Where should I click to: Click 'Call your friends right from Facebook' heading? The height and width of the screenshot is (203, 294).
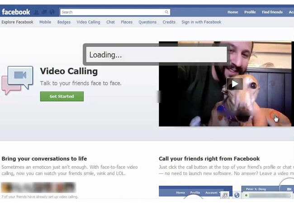(x=209, y=159)
